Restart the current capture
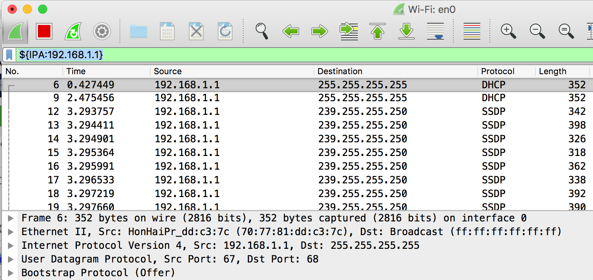 pos(73,31)
